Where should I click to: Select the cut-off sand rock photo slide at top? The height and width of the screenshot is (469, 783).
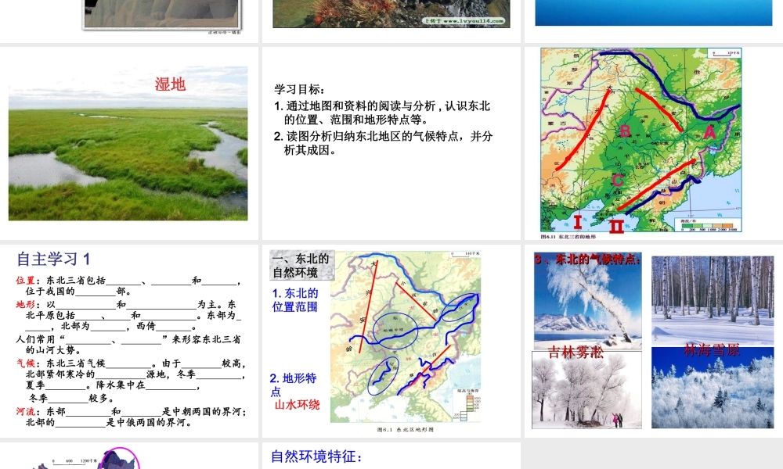tap(129, 21)
